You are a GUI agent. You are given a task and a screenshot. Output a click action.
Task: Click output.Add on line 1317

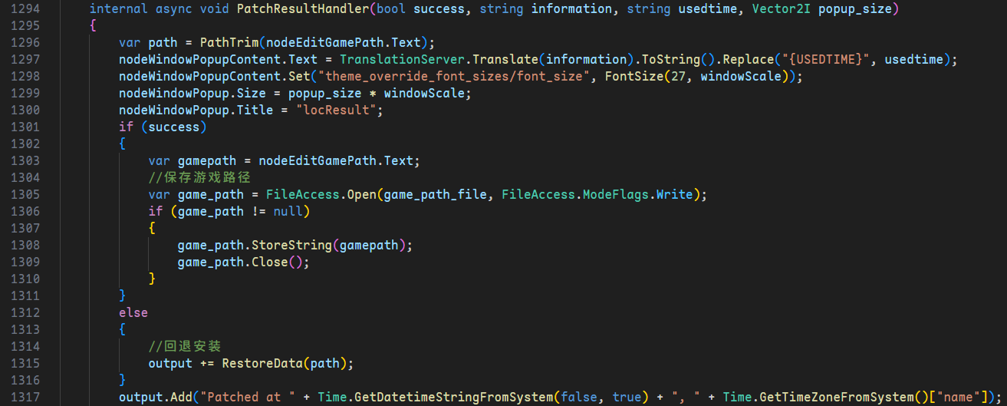[156, 397]
